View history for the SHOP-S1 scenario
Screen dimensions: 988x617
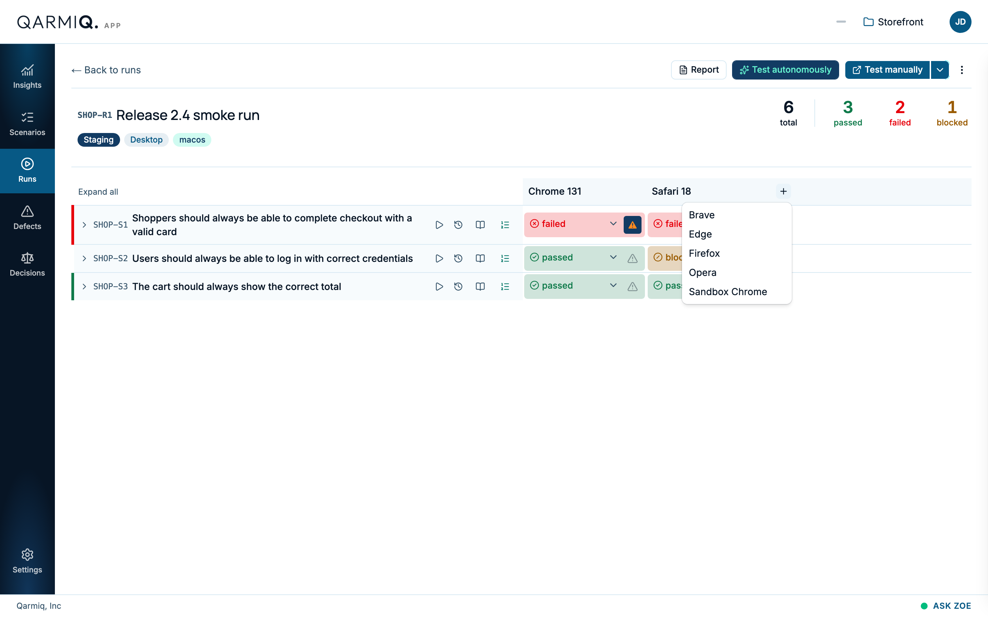click(458, 225)
